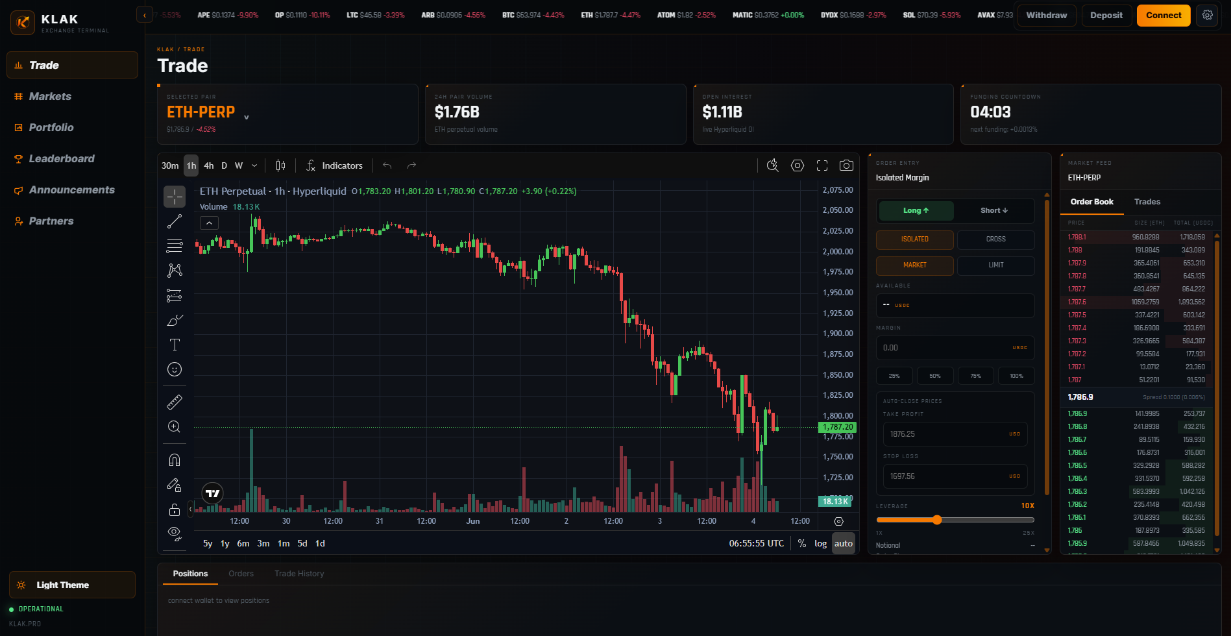Toggle the magnet mode tool
The image size is (1231, 636).
point(175,460)
